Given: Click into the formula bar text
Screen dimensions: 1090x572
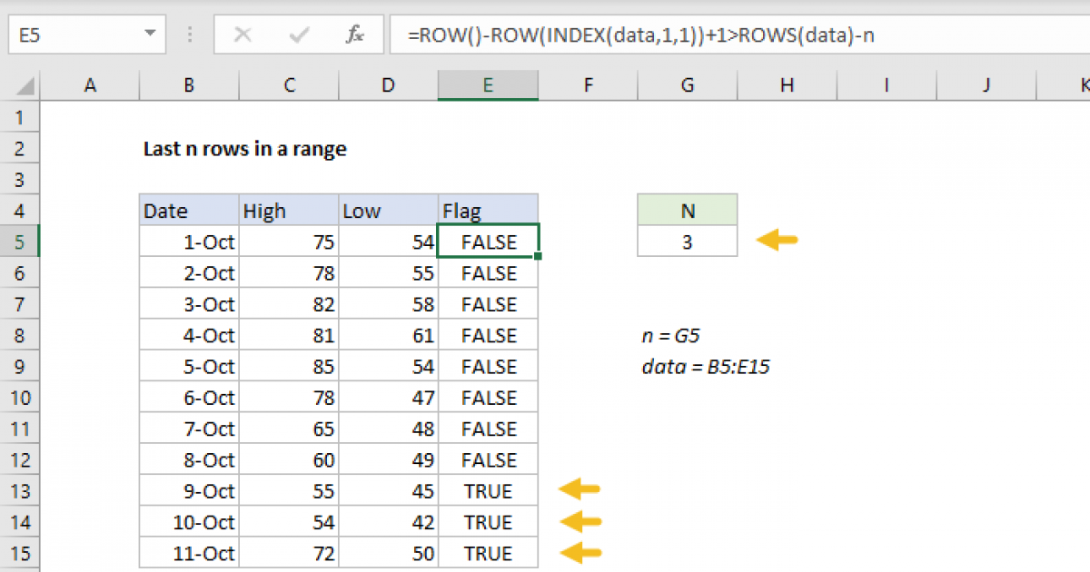Looking at the screenshot, I should click(727, 35).
